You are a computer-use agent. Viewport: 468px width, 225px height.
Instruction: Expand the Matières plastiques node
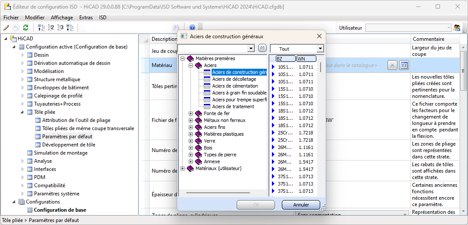[x=191, y=134]
